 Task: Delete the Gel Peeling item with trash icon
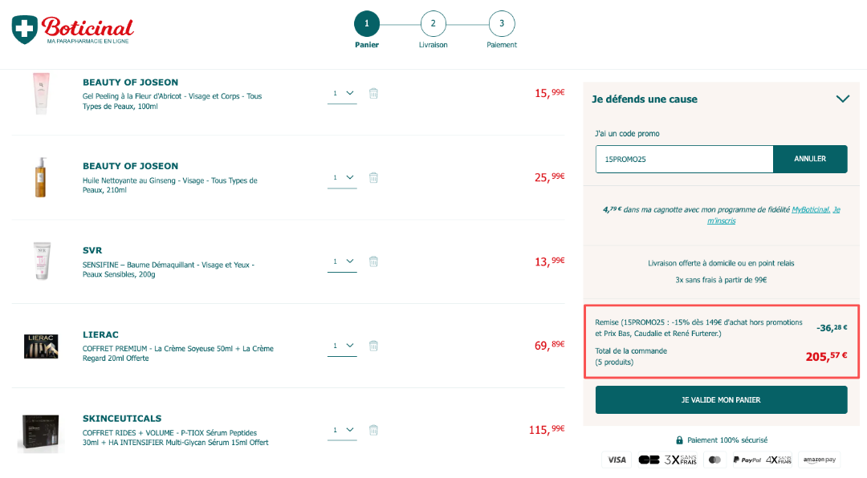coord(373,93)
